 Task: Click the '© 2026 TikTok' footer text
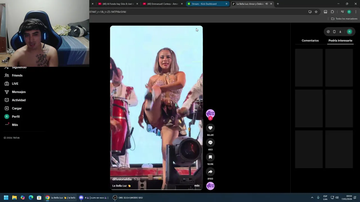click(12, 138)
